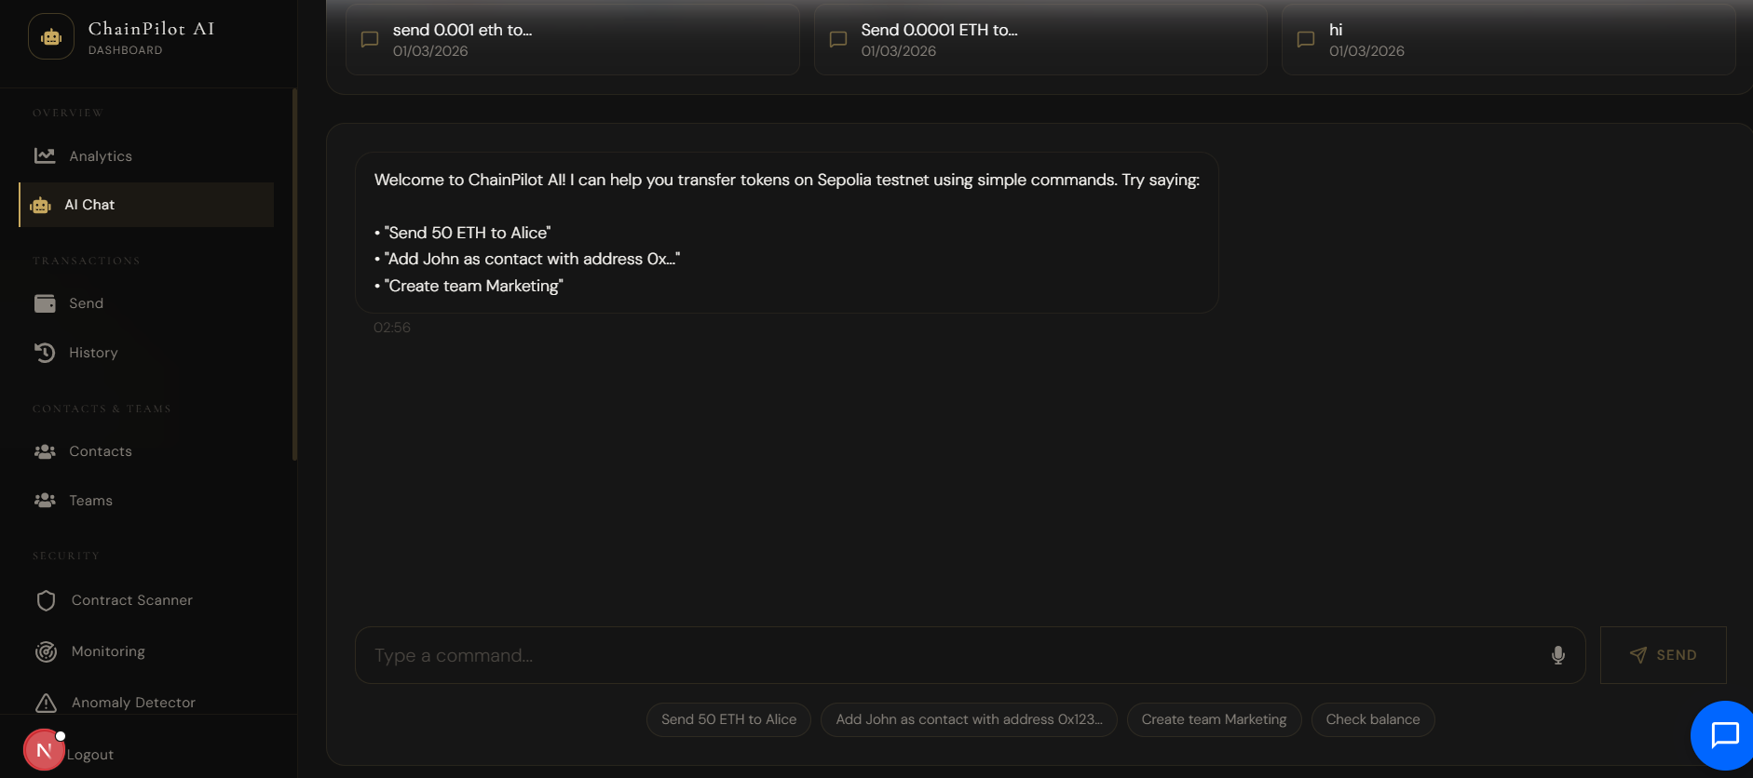
Task: Click the Monitoring radar icon
Action: 46,651
